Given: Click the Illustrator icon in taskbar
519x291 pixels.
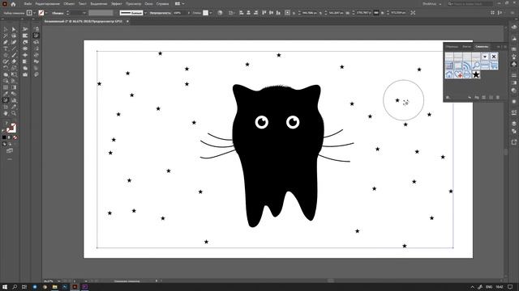Looking at the screenshot, I should [75, 287].
